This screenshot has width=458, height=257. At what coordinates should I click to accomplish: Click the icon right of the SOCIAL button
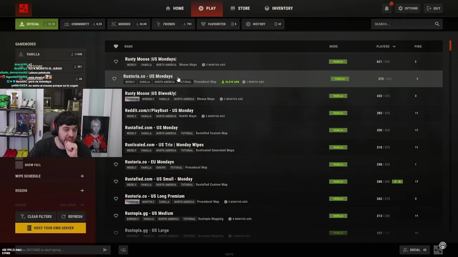tap(438, 250)
